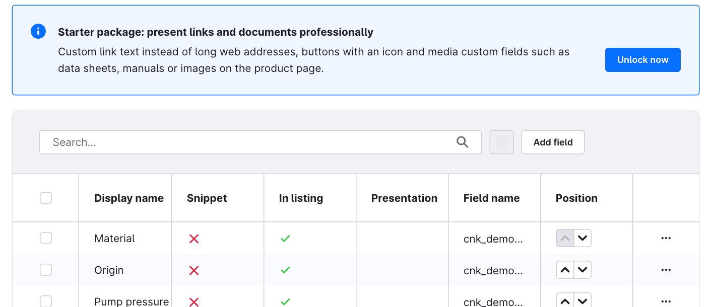Screen dimensions: 712x307
Task: Move Origin down with the down arrow
Action: (x=582, y=270)
